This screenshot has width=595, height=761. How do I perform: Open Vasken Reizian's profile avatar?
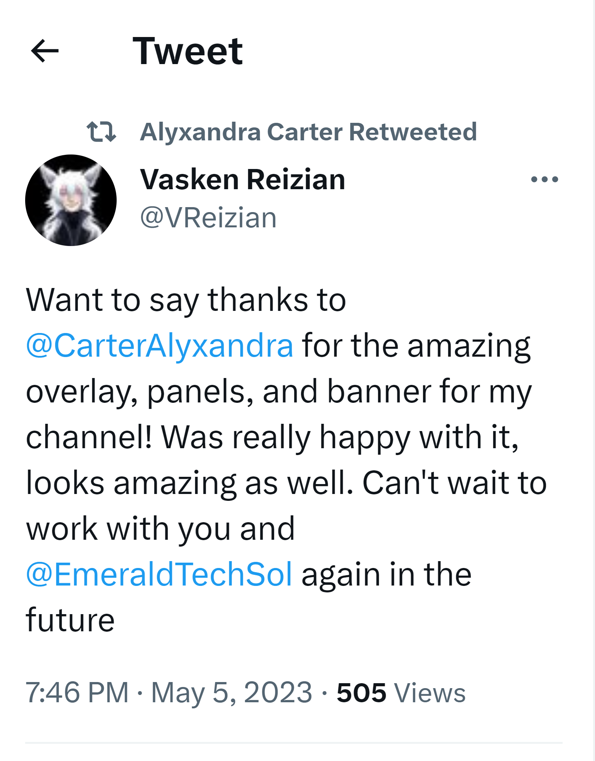coord(71,200)
